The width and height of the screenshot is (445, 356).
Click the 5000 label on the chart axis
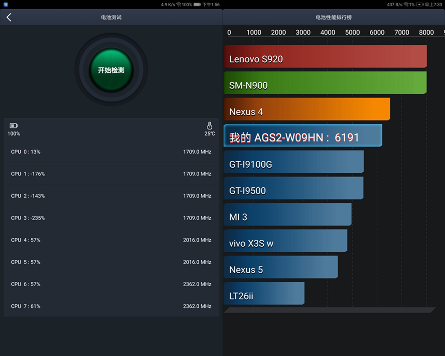352,32
